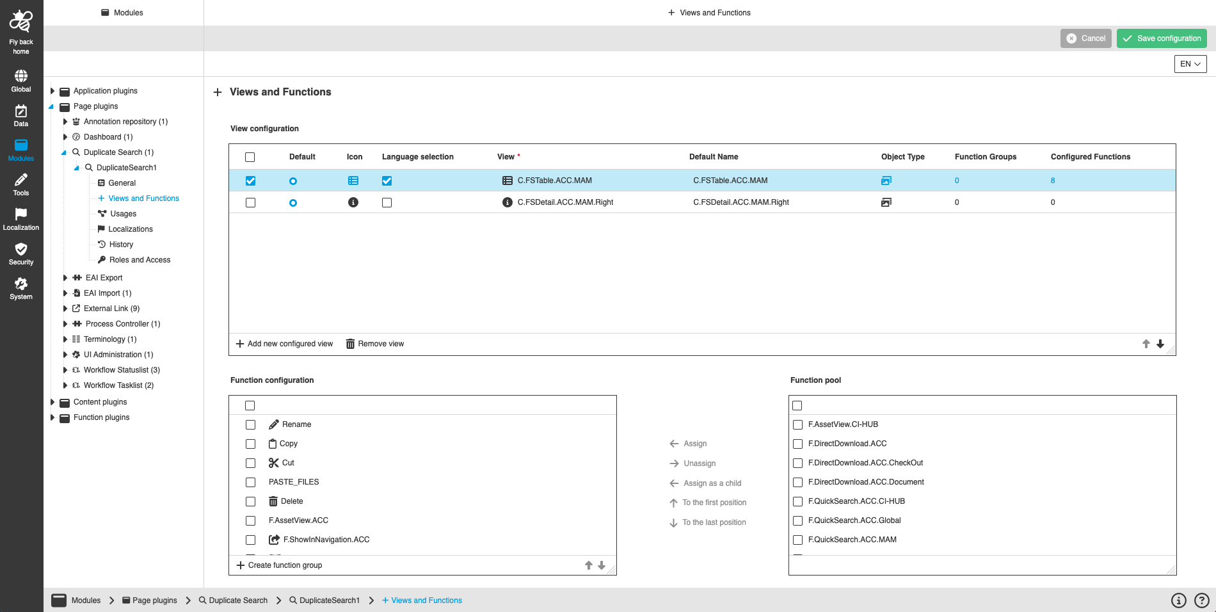Open the EN language dropdown
The width and height of the screenshot is (1216, 612).
click(x=1190, y=63)
